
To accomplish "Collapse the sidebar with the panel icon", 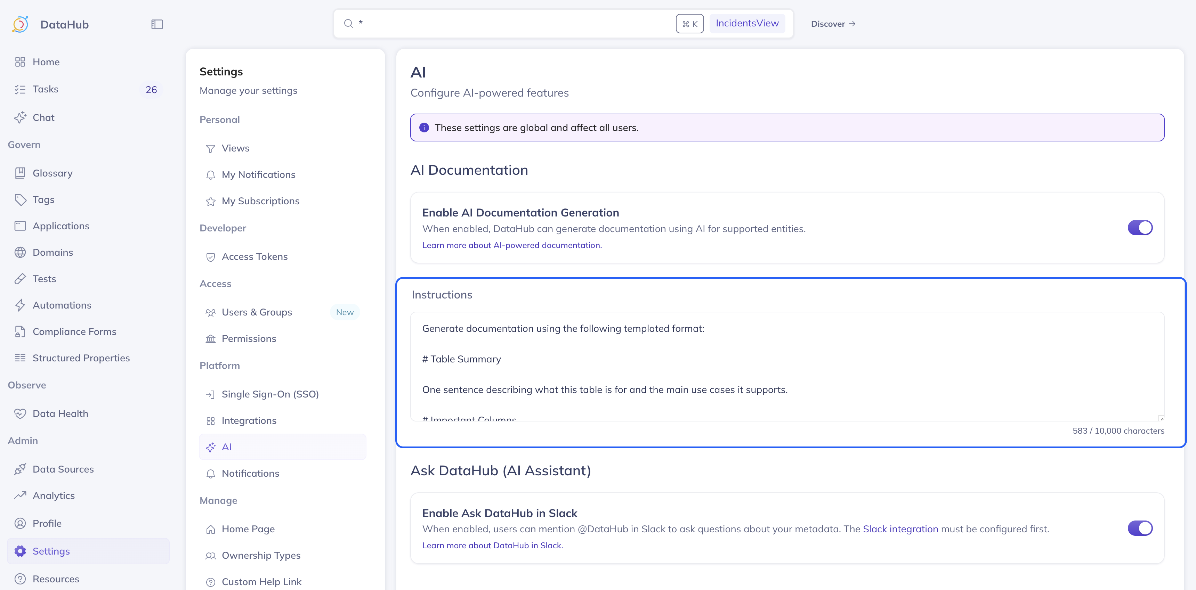I will click(x=157, y=24).
